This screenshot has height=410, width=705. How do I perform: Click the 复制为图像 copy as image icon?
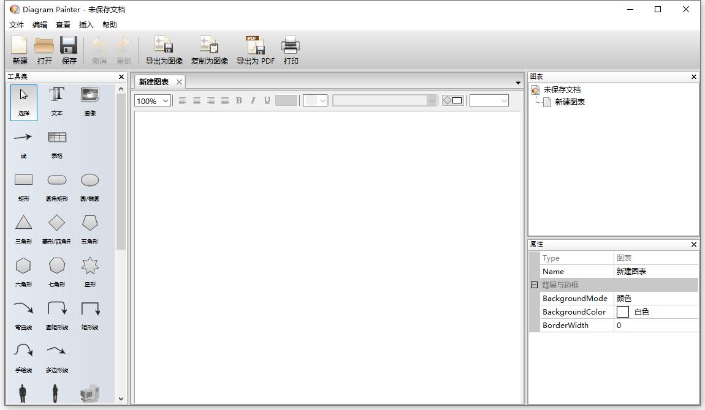point(209,46)
